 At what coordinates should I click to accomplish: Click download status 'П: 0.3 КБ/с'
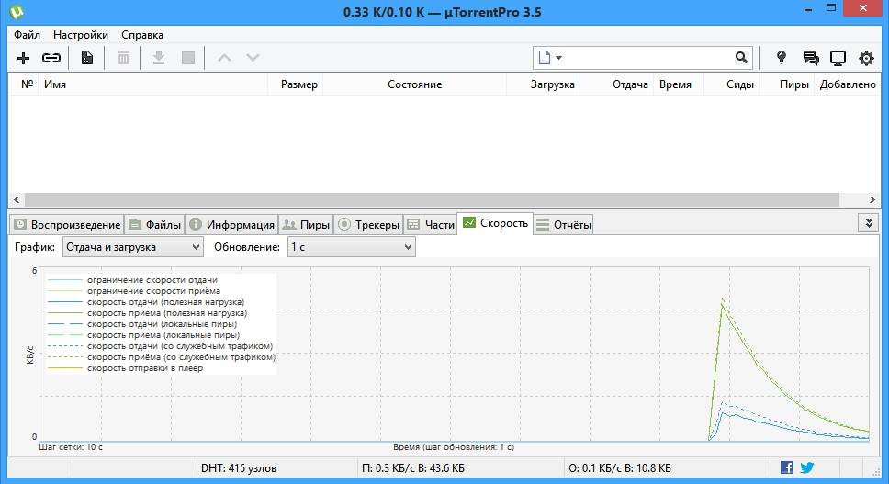tap(412, 468)
